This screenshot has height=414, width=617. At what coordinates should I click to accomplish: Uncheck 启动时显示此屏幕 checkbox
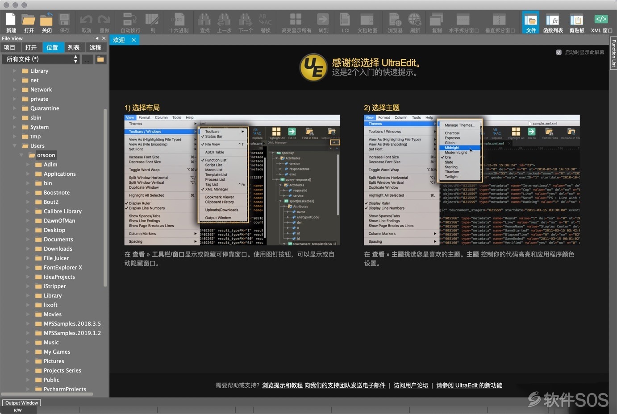tap(559, 52)
